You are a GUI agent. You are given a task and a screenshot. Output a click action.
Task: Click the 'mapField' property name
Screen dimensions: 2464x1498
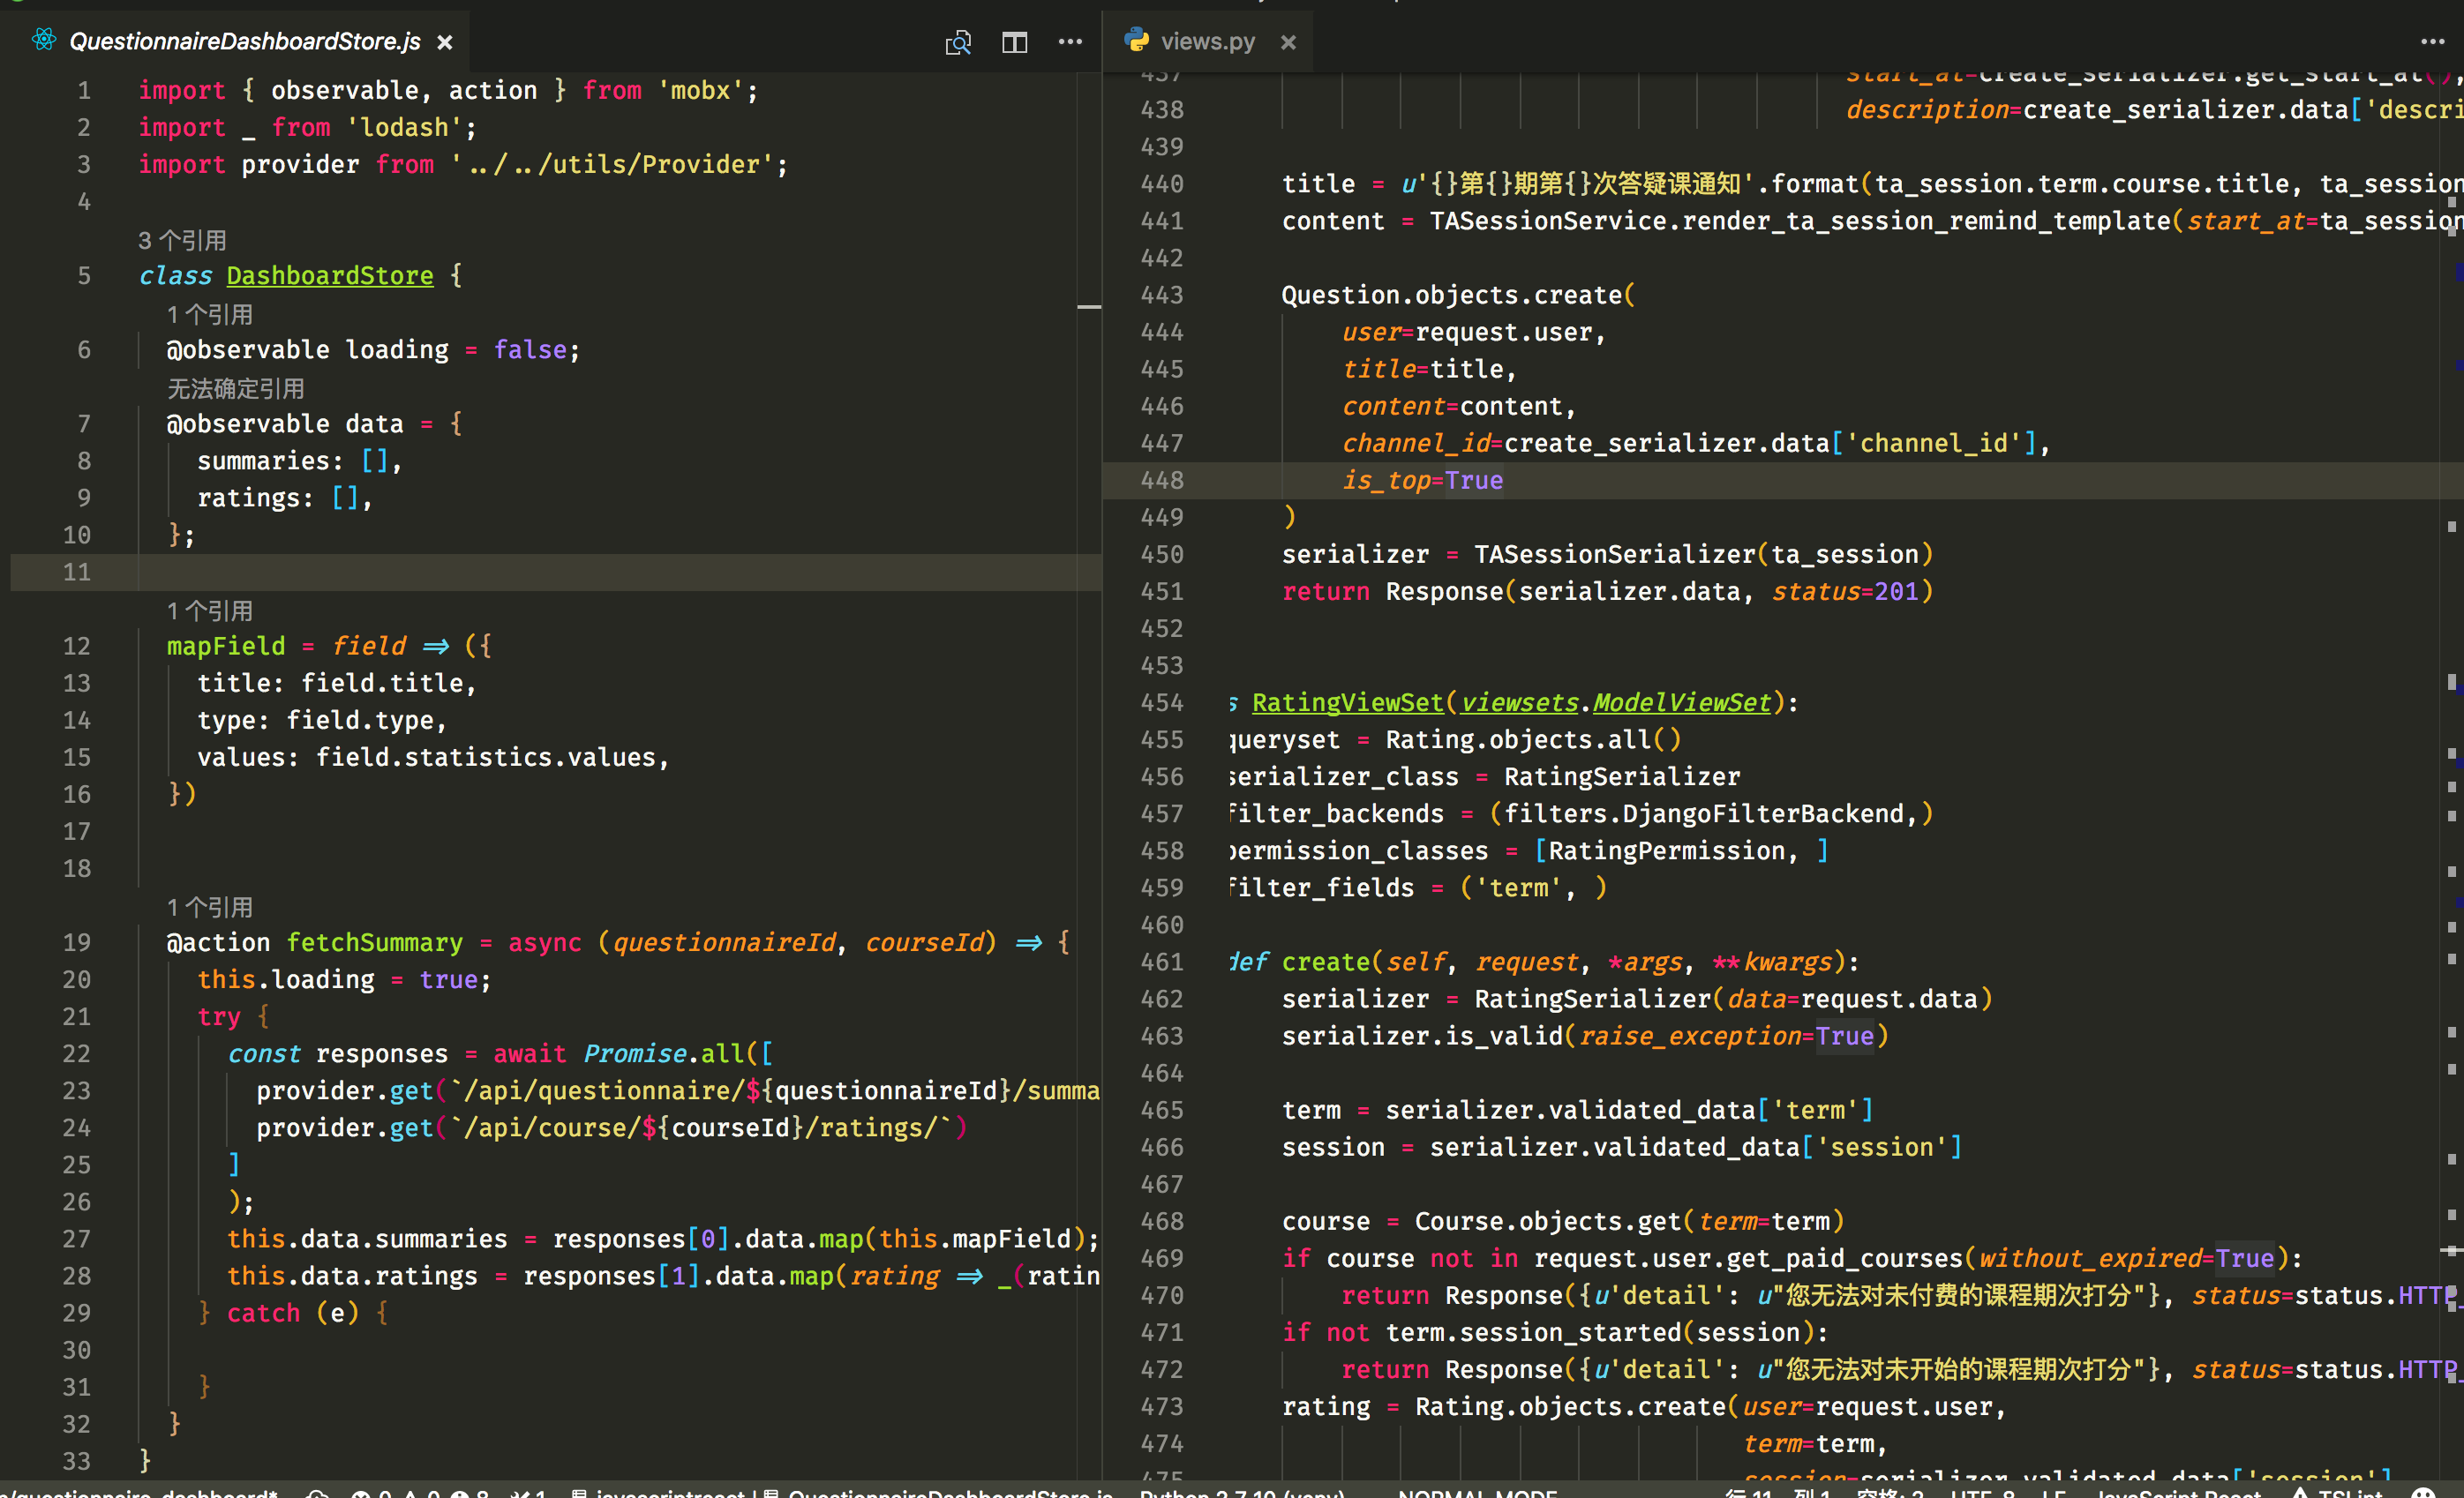(x=226, y=646)
